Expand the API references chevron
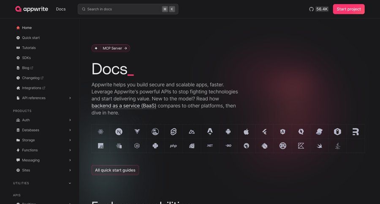This screenshot has height=204, width=380. click(x=70, y=98)
